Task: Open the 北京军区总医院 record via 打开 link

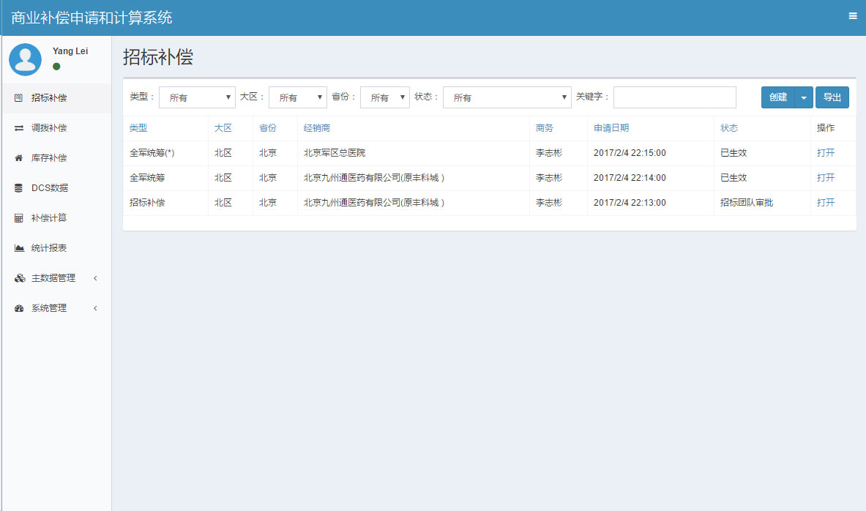Action: coord(826,153)
